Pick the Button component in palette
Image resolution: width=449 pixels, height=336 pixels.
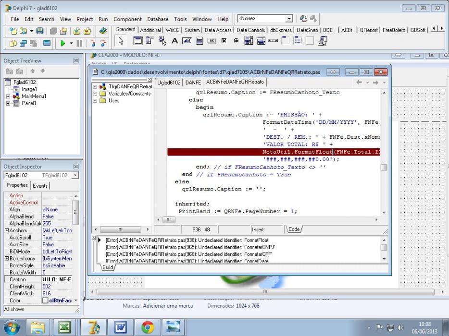pos(212,41)
